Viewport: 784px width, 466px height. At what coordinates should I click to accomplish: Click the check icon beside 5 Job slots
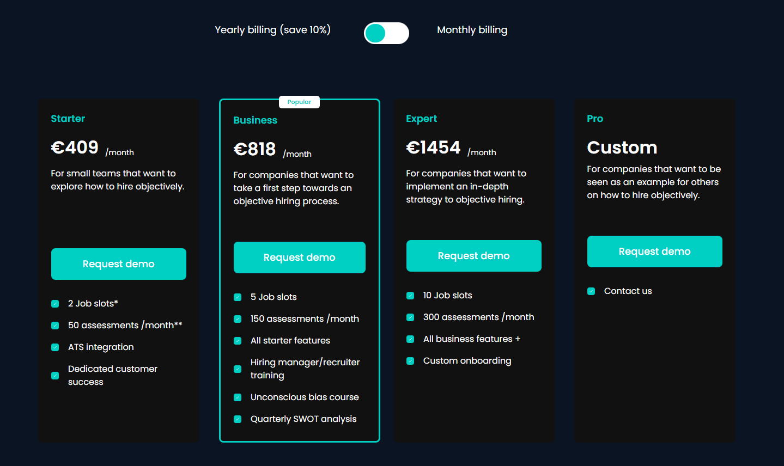(238, 297)
